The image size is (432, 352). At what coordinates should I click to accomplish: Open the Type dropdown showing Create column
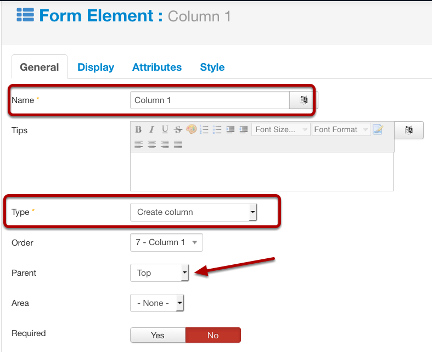[x=193, y=212]
